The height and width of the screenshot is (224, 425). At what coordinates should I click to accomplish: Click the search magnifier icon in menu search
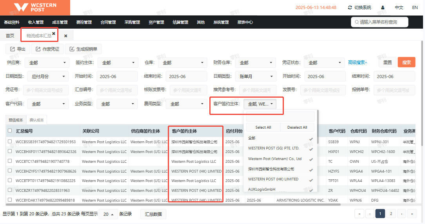pos(357,22)
